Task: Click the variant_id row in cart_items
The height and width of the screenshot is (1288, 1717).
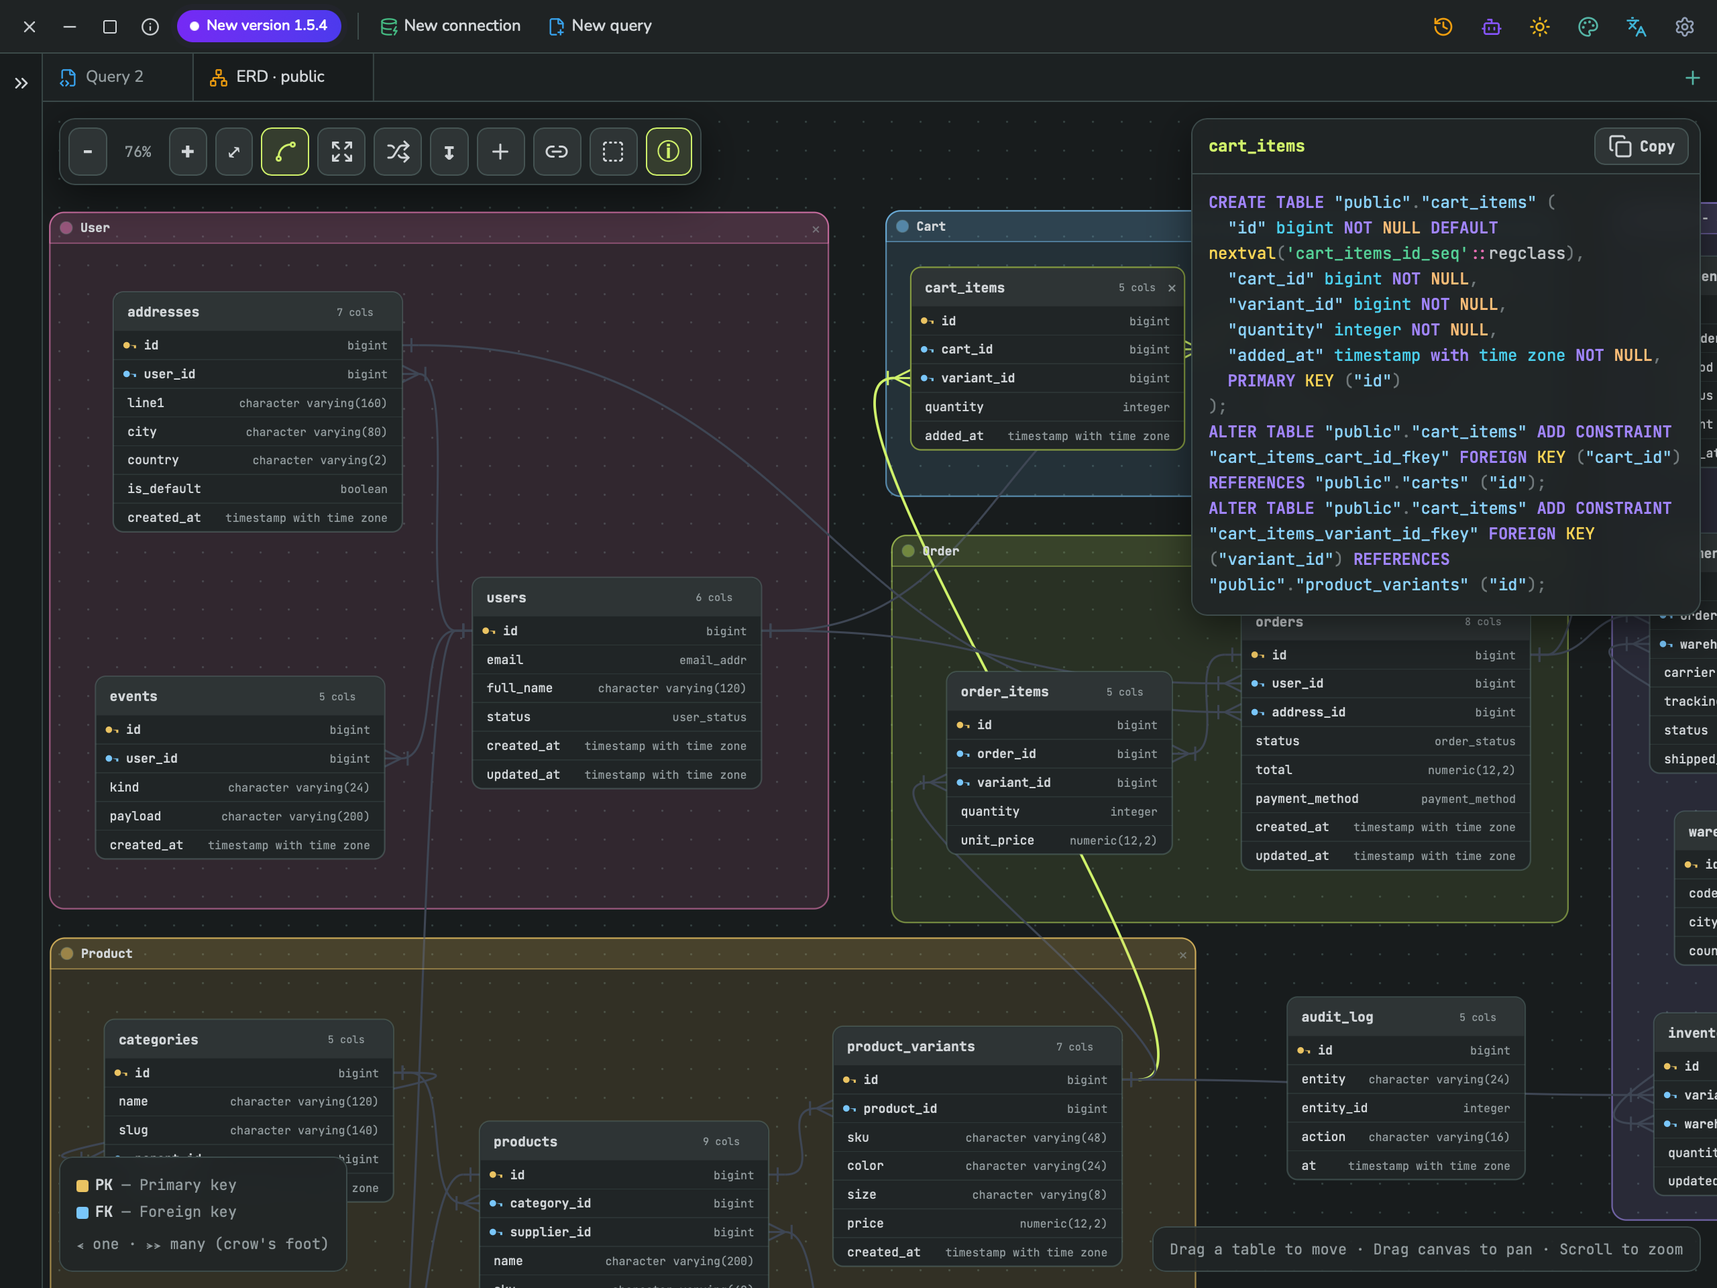Action: [x=1047, y=378]
